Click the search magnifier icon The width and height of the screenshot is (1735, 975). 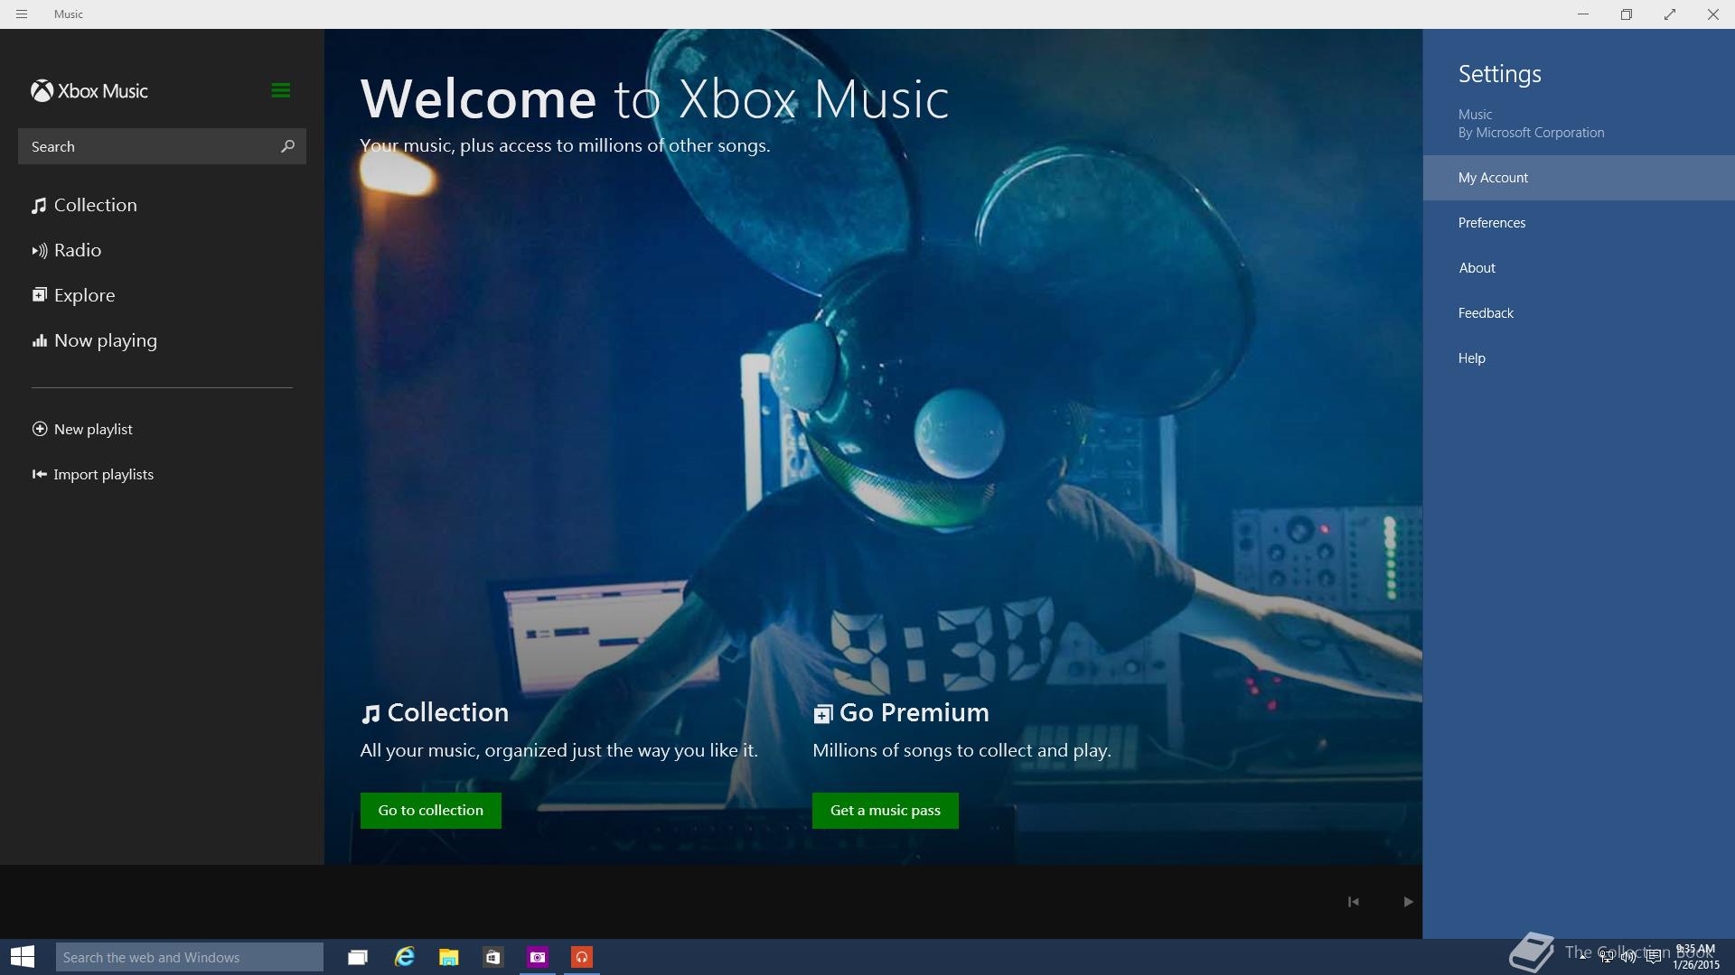287,146
